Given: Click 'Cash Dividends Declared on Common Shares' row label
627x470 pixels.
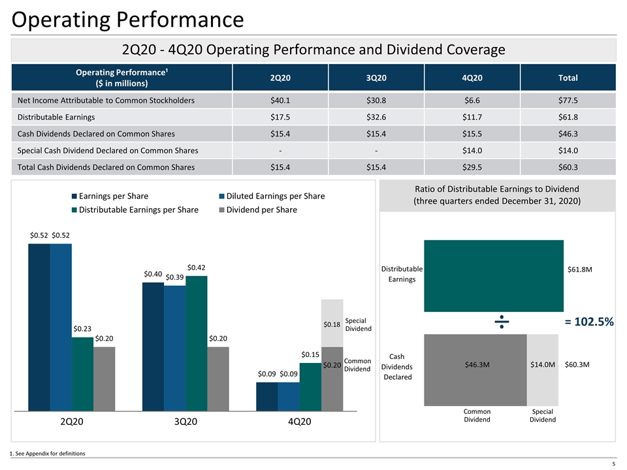Looking at the screenshot, I should 96,134.
